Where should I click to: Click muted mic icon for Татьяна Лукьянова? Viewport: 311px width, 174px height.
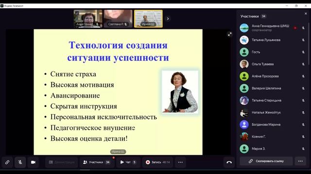tap(303, 40)
